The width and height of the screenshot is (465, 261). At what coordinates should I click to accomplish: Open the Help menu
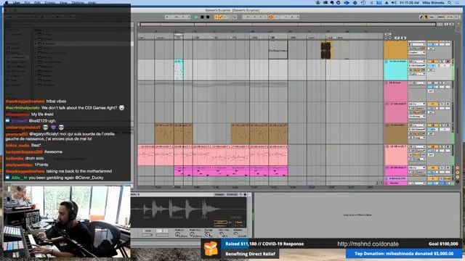click(92, 3)
